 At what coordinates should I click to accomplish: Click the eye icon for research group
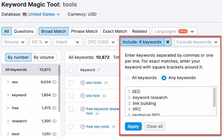54,121
